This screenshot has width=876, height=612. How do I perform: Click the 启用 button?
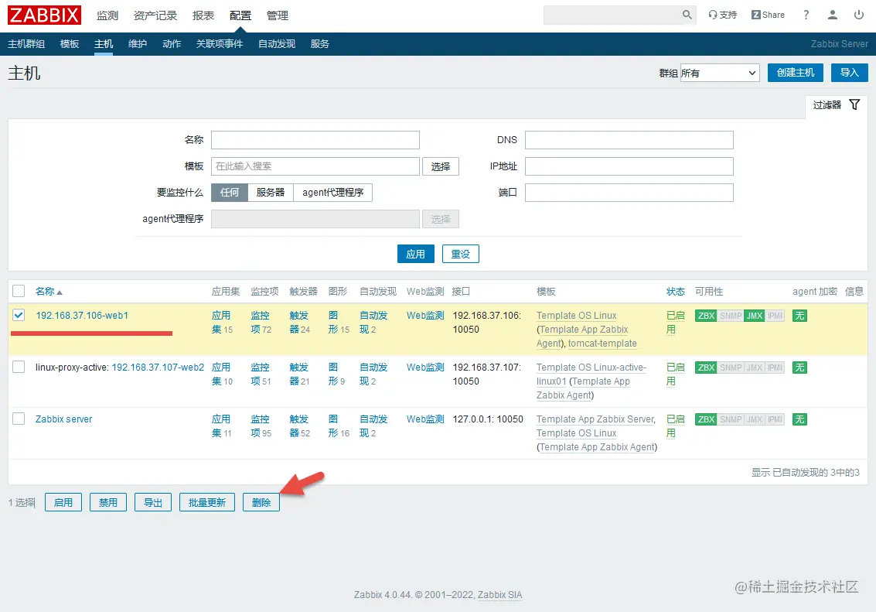click(63, 502)
